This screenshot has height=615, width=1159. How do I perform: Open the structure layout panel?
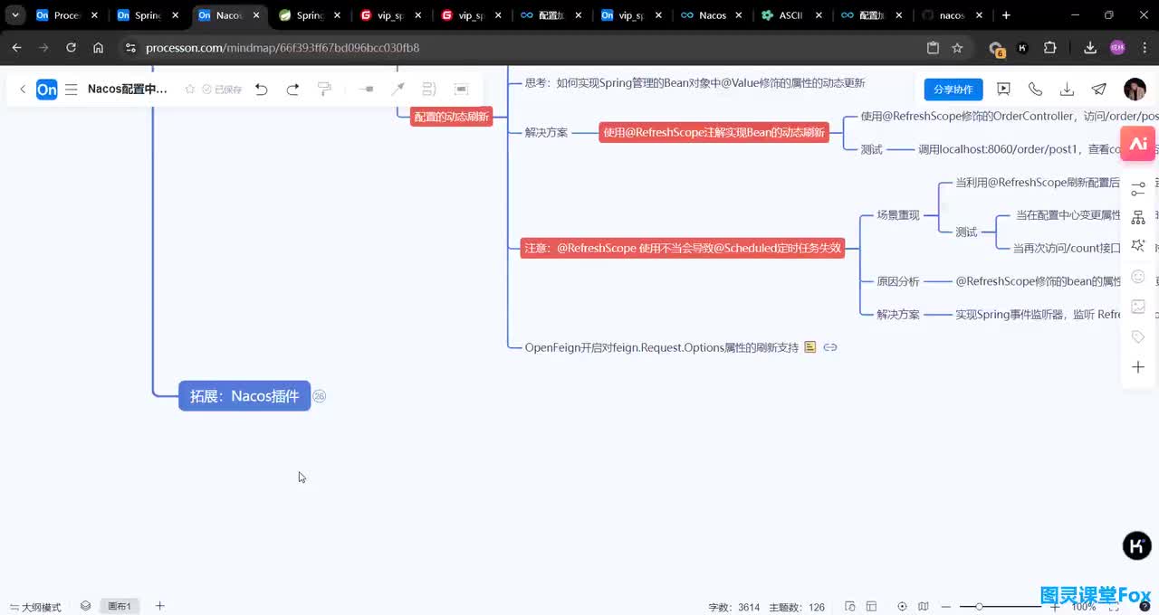tap(1138, 218)
